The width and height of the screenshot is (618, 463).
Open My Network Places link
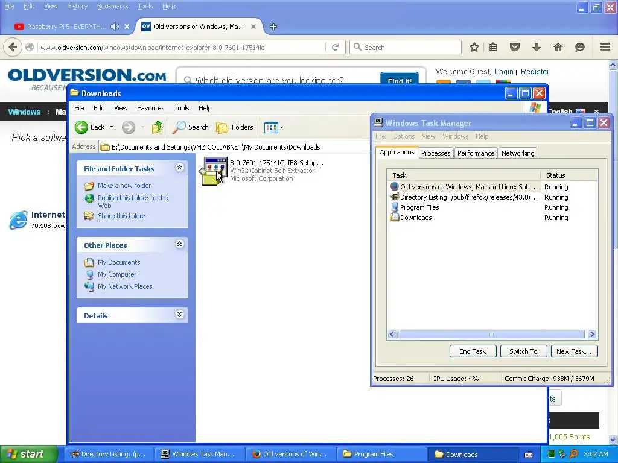[125, 286]
